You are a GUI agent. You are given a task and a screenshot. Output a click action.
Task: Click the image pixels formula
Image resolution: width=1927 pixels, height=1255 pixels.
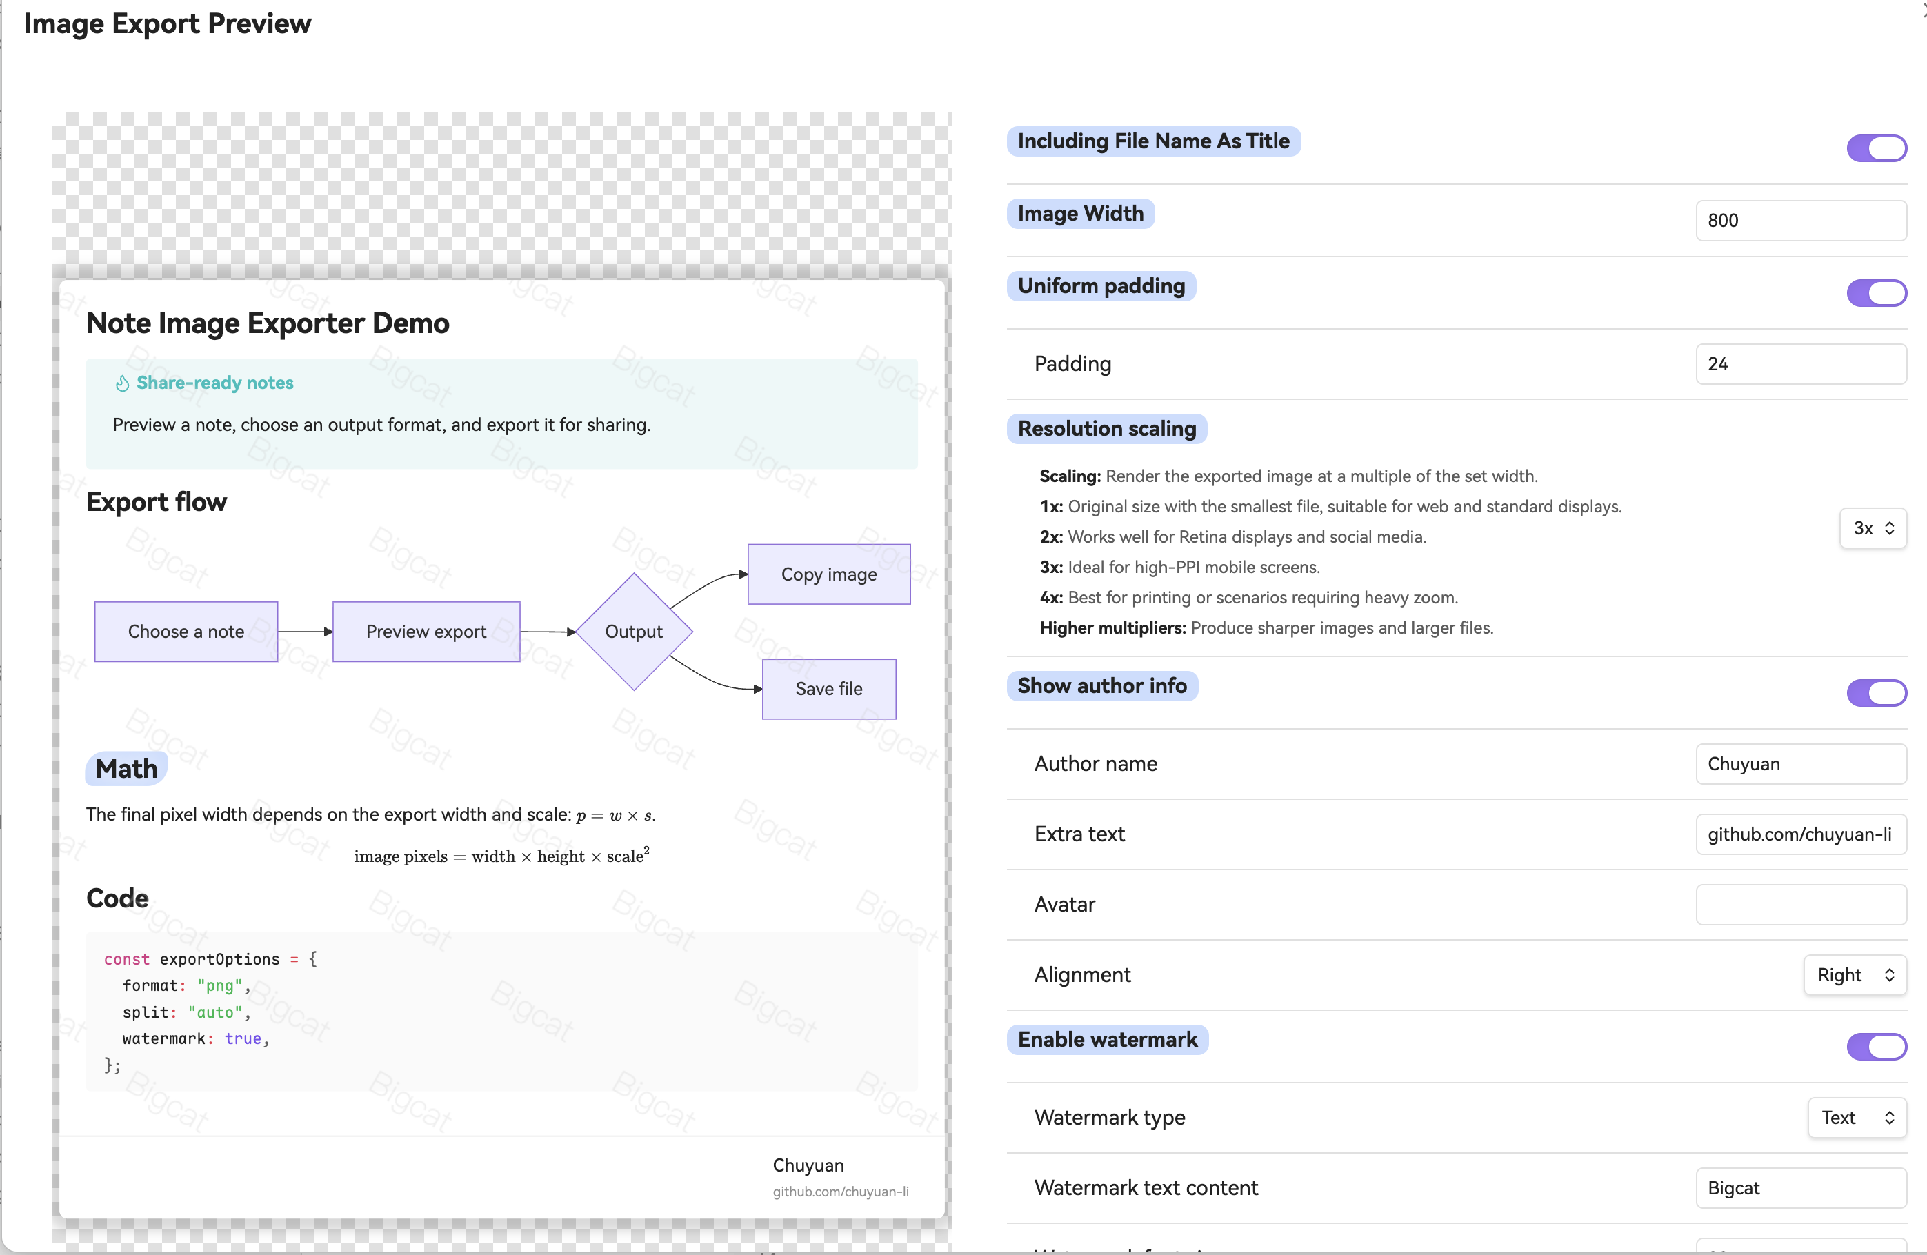coord(502,856)
